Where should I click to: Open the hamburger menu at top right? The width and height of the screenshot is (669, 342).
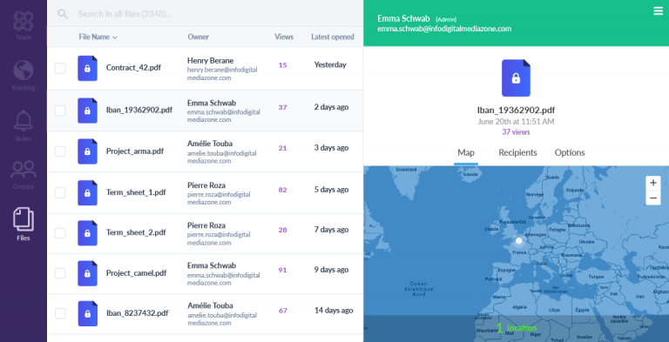tap(658, 11)
